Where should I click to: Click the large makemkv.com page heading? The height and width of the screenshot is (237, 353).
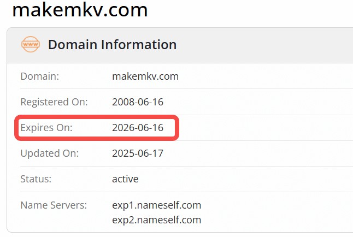(x=80, y=10)
